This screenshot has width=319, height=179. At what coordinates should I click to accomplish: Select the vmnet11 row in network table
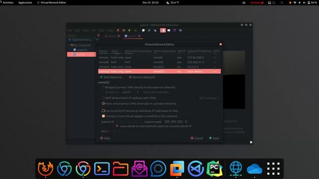point(159,67)
